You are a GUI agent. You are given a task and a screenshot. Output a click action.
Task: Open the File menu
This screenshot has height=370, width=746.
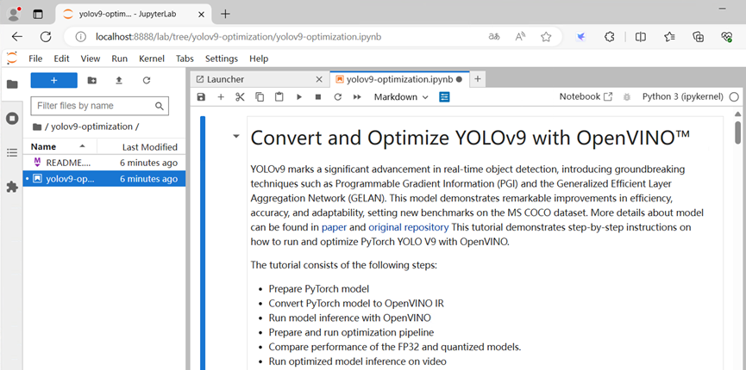click(x=35, y=59)
